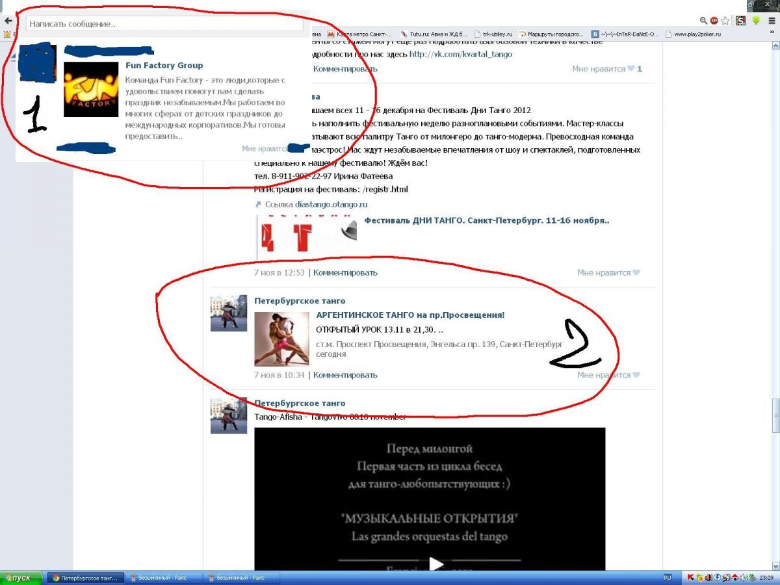Open the "7 ноя в 12:53" timestamp

(x=279, y=273)
